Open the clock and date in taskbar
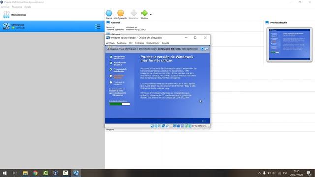 click(x=296, y=173)
